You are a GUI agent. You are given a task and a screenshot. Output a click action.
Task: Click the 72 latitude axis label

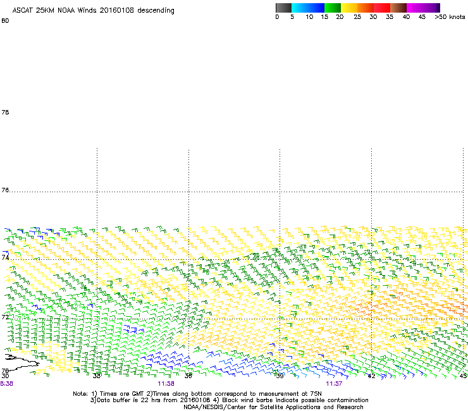[x=5, y=317]
